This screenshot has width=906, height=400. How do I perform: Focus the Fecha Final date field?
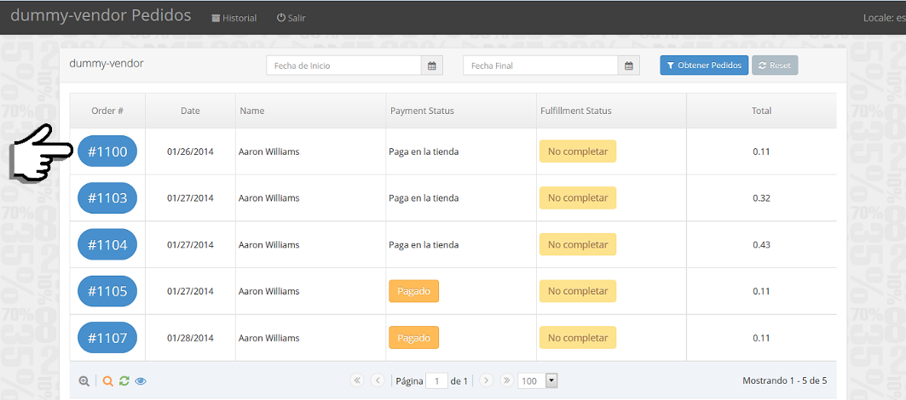[541, 66]
